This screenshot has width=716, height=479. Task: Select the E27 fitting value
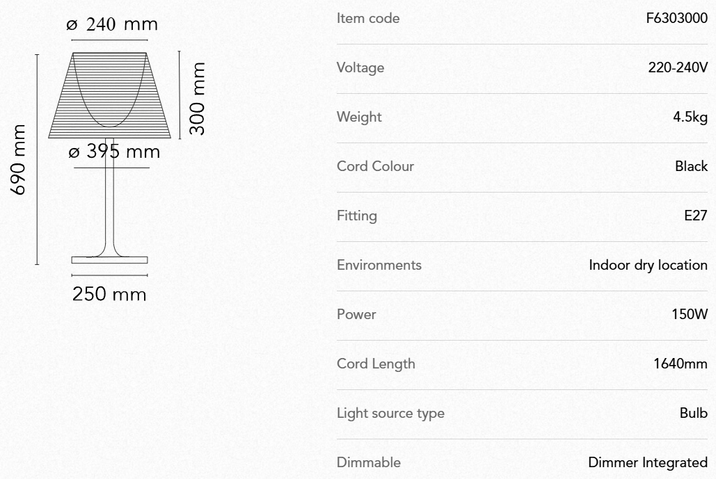(x=695, y=216)
